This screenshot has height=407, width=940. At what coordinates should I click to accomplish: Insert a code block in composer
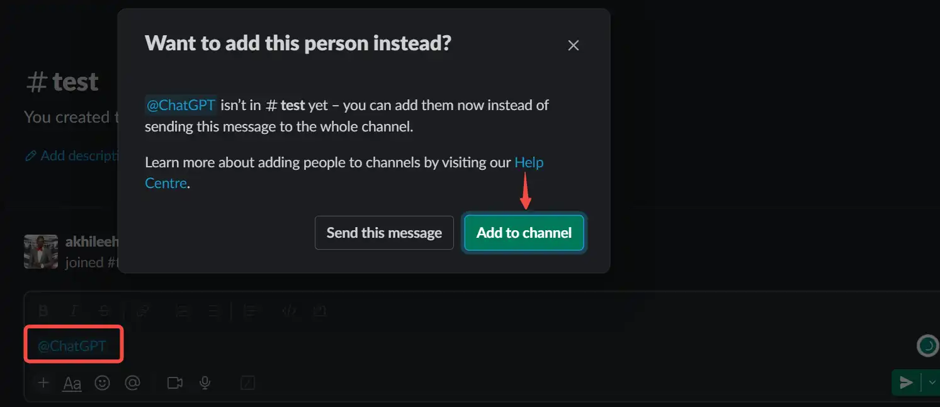[320, 310]
